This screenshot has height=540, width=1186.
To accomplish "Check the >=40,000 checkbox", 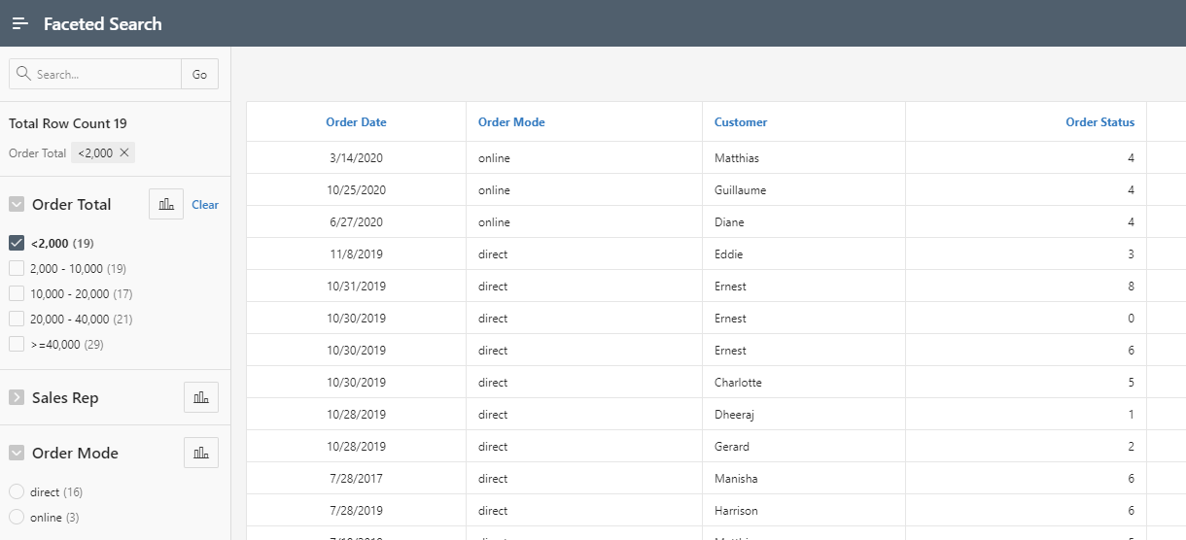I will pos(17,344).
